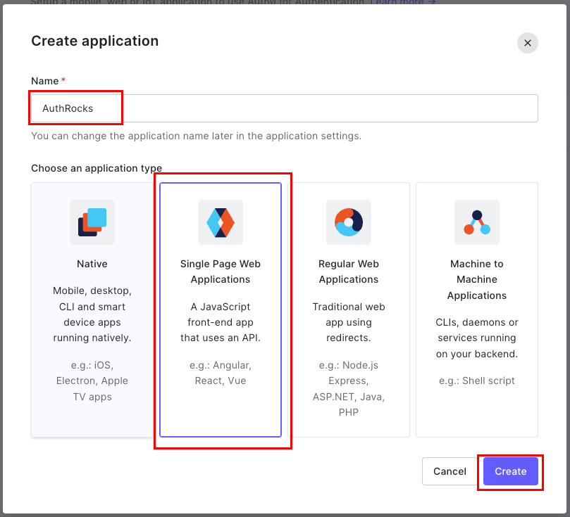Viewport: 570px width, 517px height.
Task: Click the Single Page Web Applications icon
Action: pos(221,222)
